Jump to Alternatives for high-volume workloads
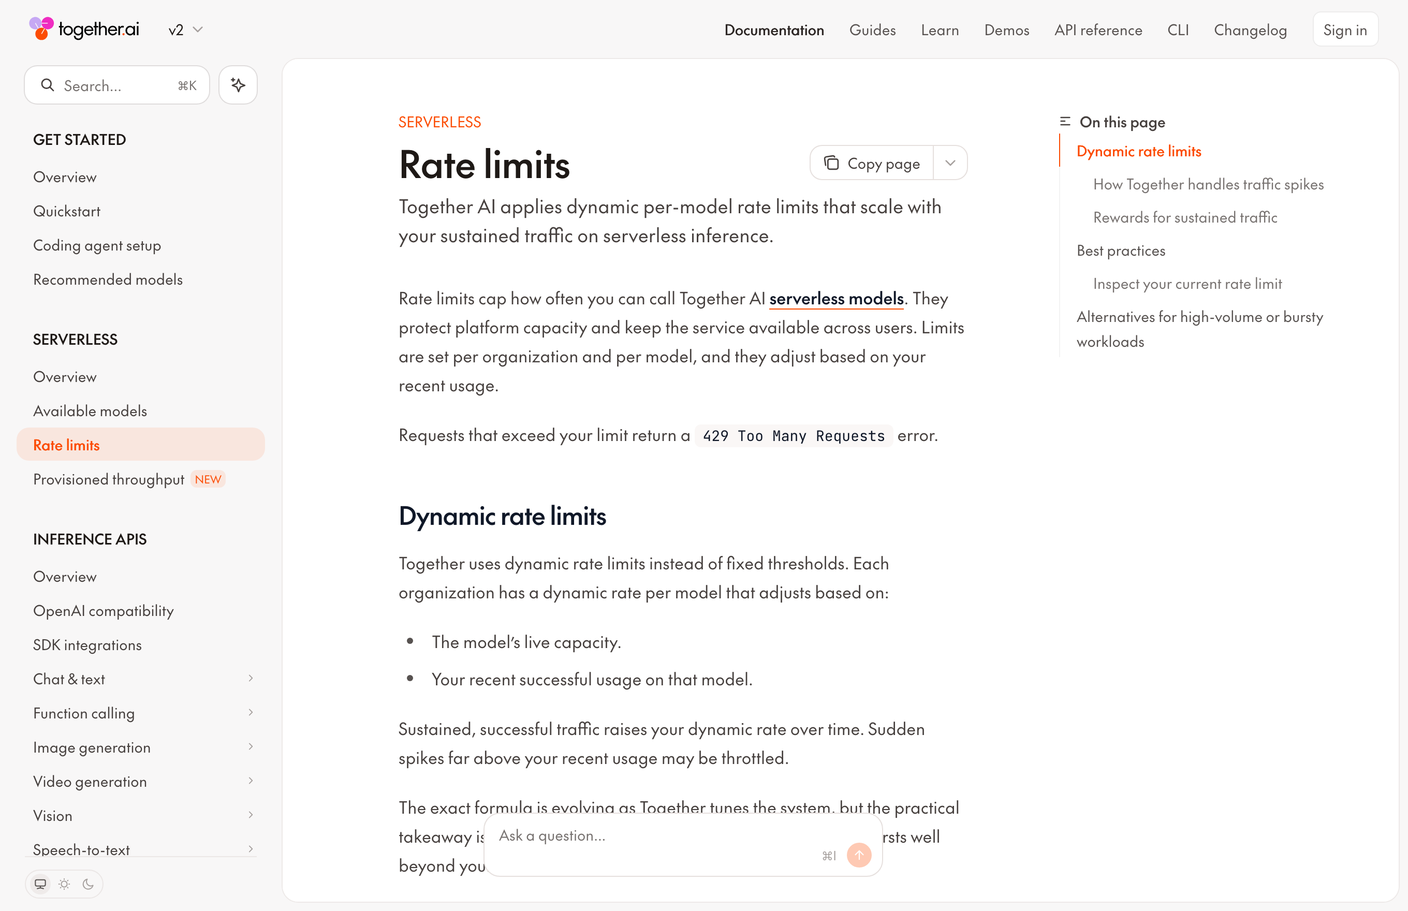 coord(1200,330)
